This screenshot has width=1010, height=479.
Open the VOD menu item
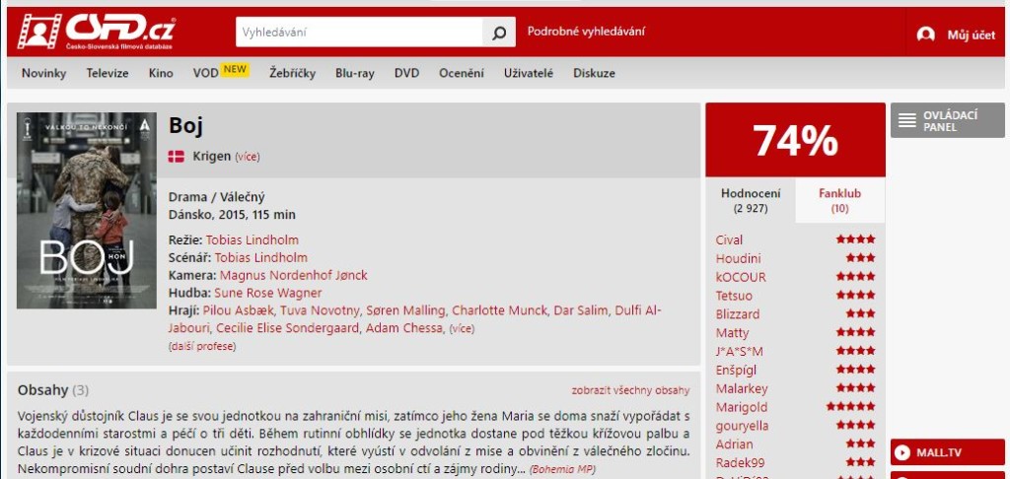click(205, 73)
